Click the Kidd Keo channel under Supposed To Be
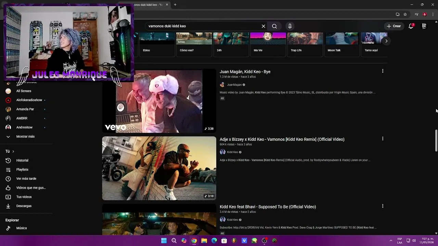 [232, 220]
